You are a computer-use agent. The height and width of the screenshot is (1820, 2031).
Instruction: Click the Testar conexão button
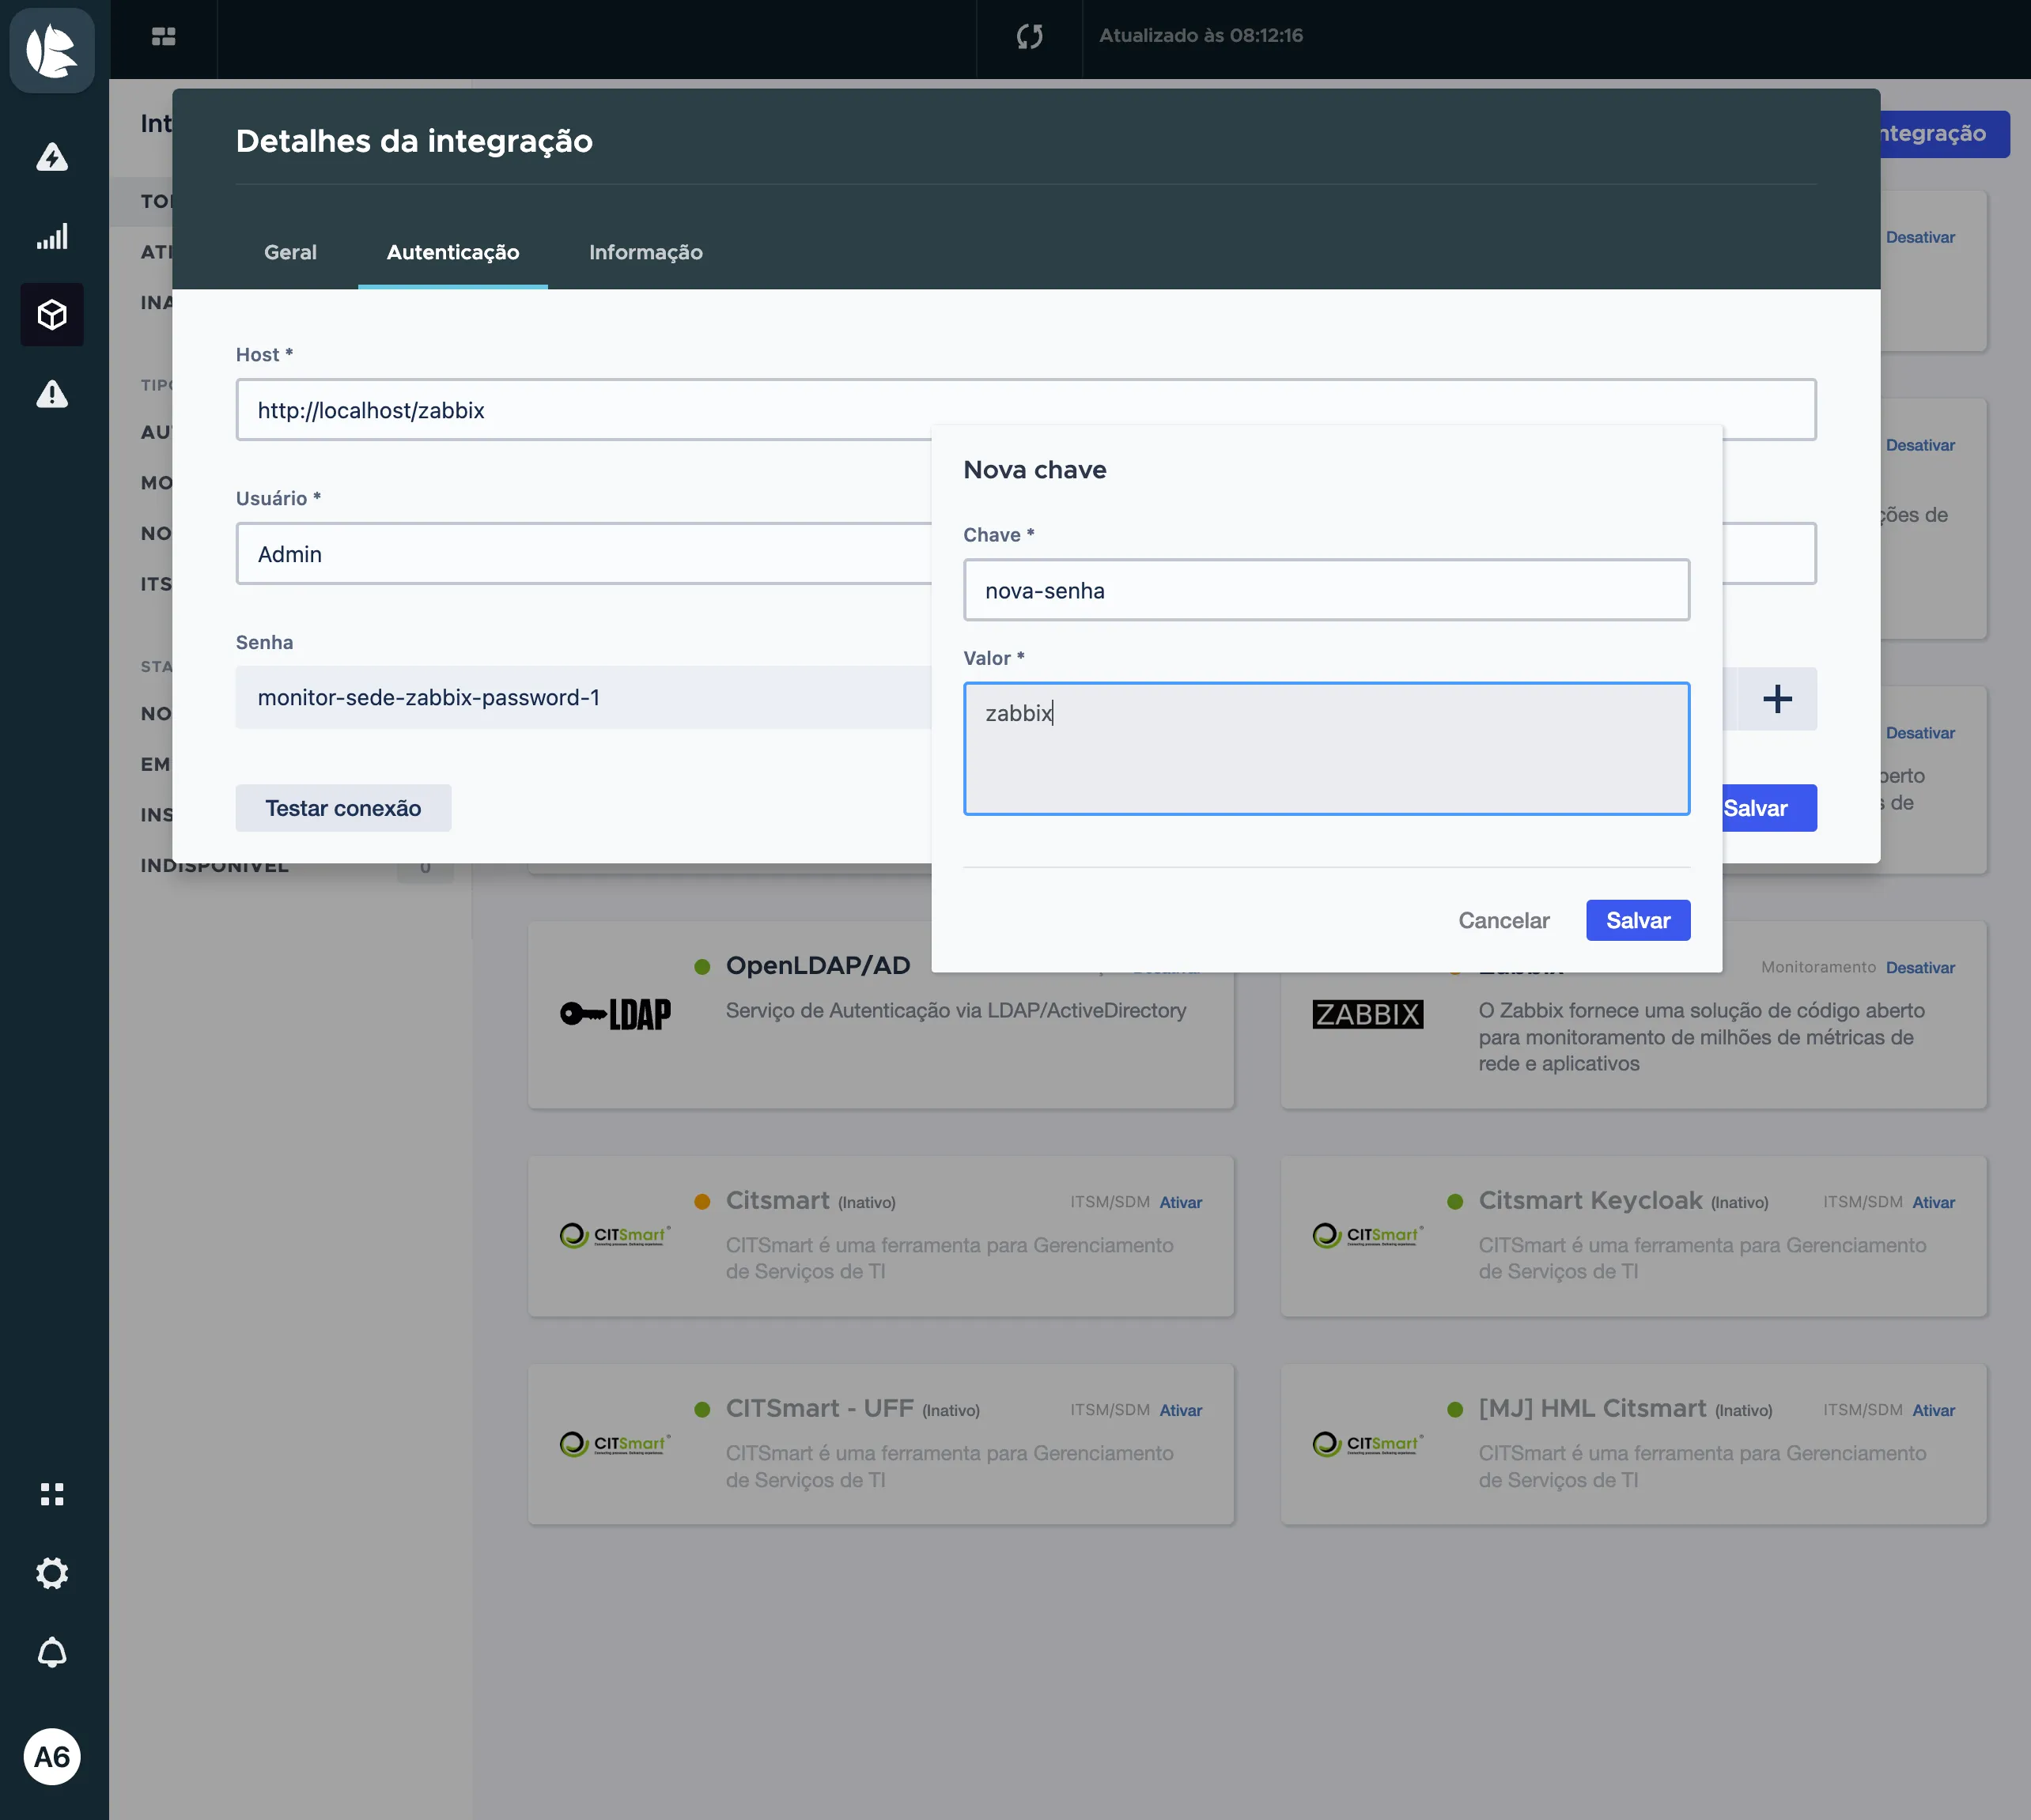343,808
